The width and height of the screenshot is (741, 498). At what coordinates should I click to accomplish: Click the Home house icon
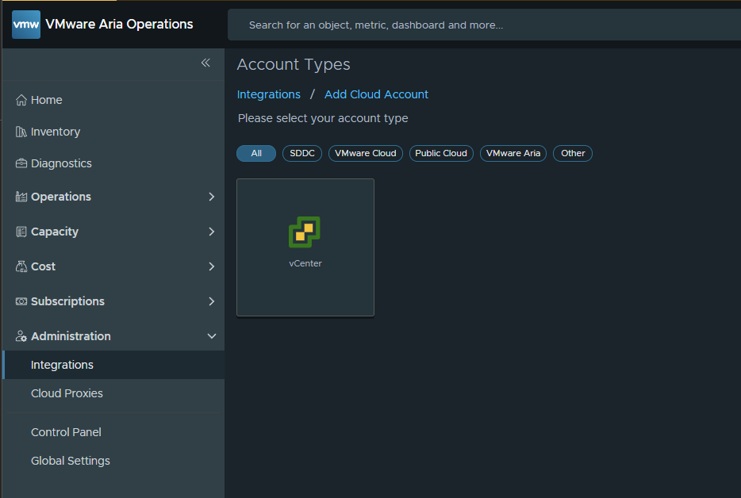pyautogui.click(x=21, y=100)
